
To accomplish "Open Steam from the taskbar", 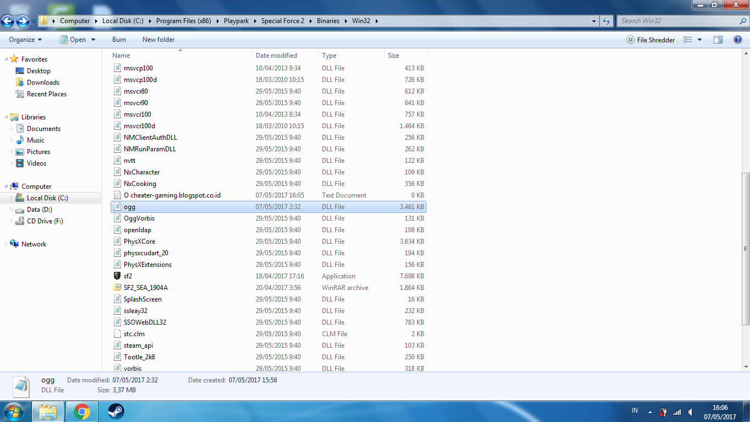I will [116, 411].
